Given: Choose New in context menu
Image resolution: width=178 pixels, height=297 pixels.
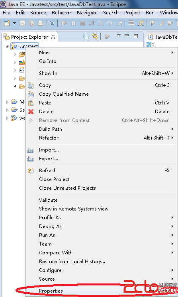Looking at the screenshot, I should (101, 53).
